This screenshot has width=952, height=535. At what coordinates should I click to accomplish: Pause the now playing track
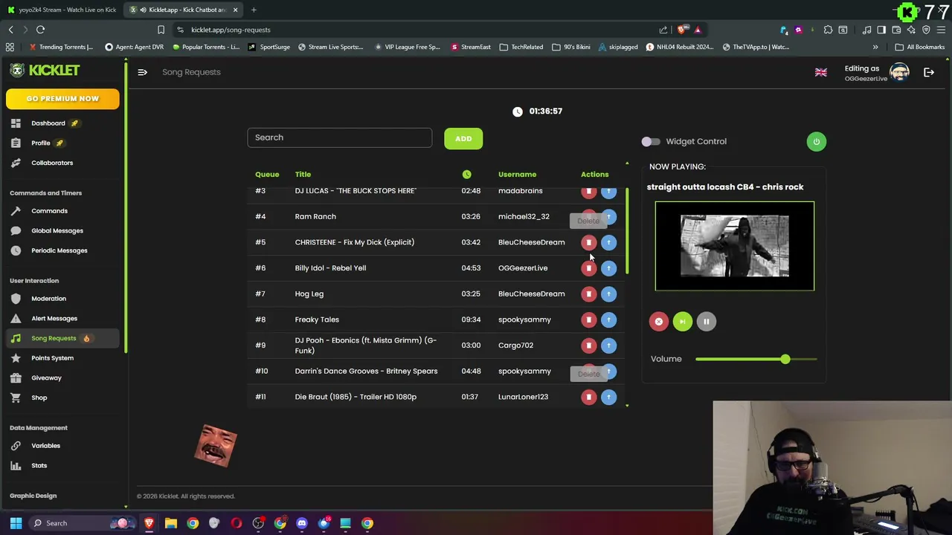[x=706, y=321]
